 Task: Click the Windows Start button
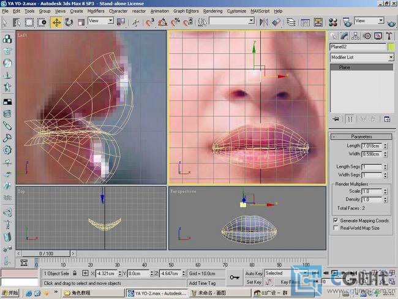coord(10,293)
